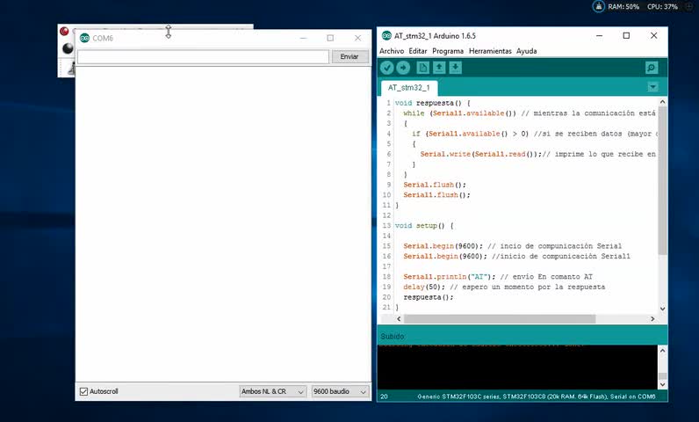Image resolution: width=699 pixels, height=422 pixels.
Task: Click the code editor scroll right arrow
Action: click(652, 319)
